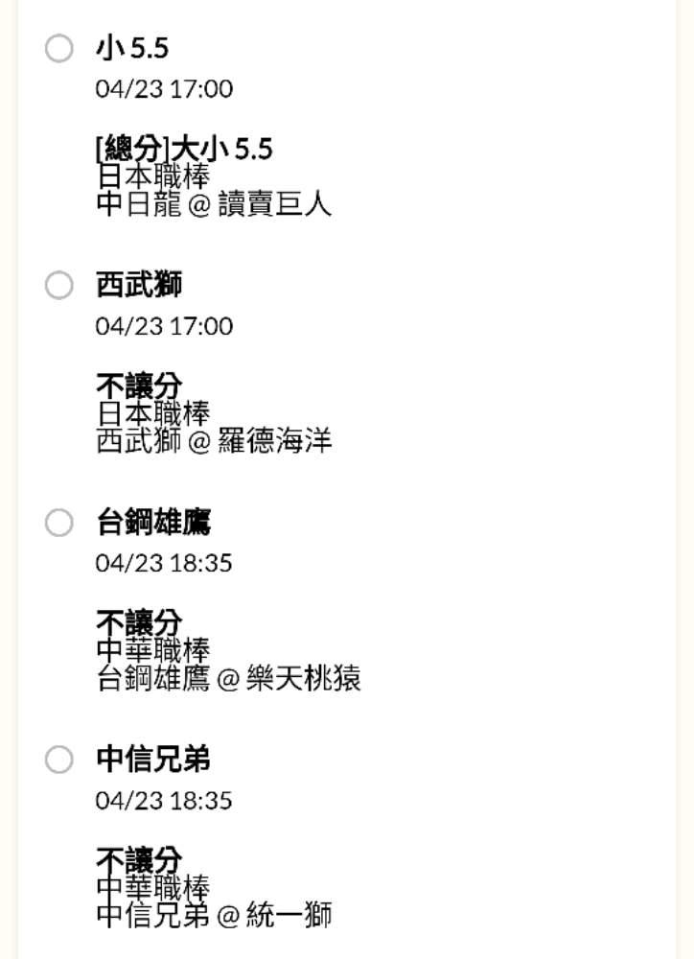Select the 小 5.5 radio button
694x959 pixels.
click(x=59, y=48)
